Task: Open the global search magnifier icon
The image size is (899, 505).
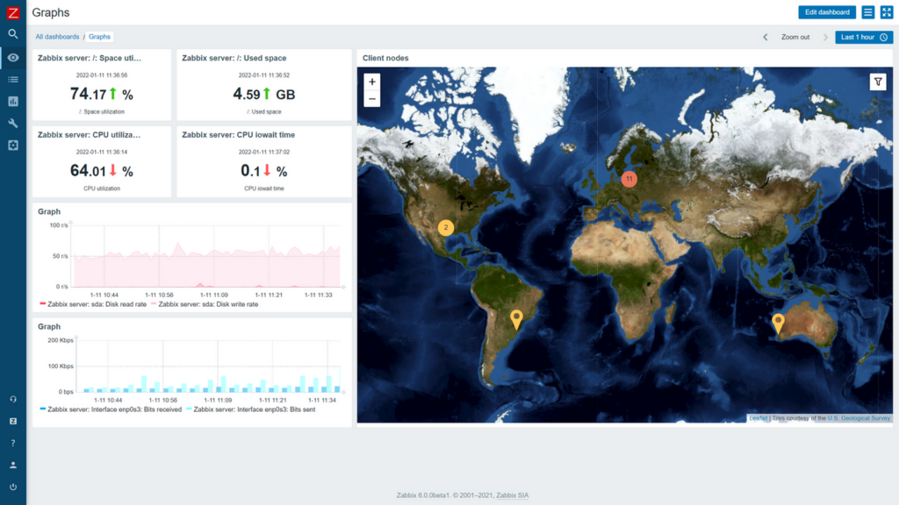Action: 12,35
